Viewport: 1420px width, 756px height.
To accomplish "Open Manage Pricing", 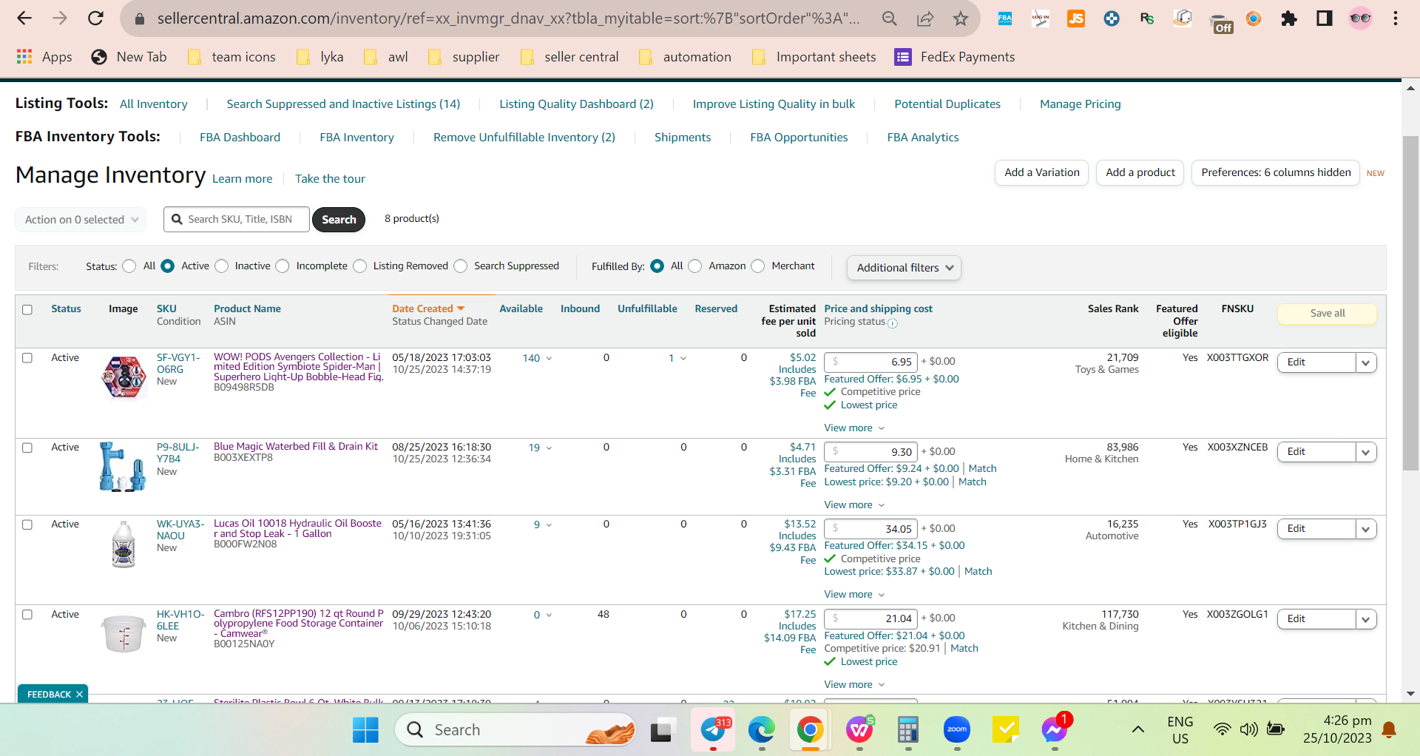I will pyautogui.click(x=1080, y=104).
